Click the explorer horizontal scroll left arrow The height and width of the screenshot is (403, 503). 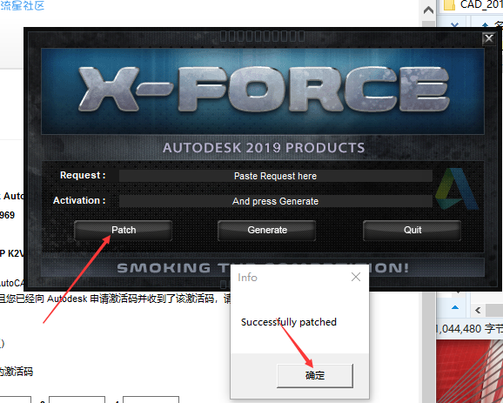(478, 310)
